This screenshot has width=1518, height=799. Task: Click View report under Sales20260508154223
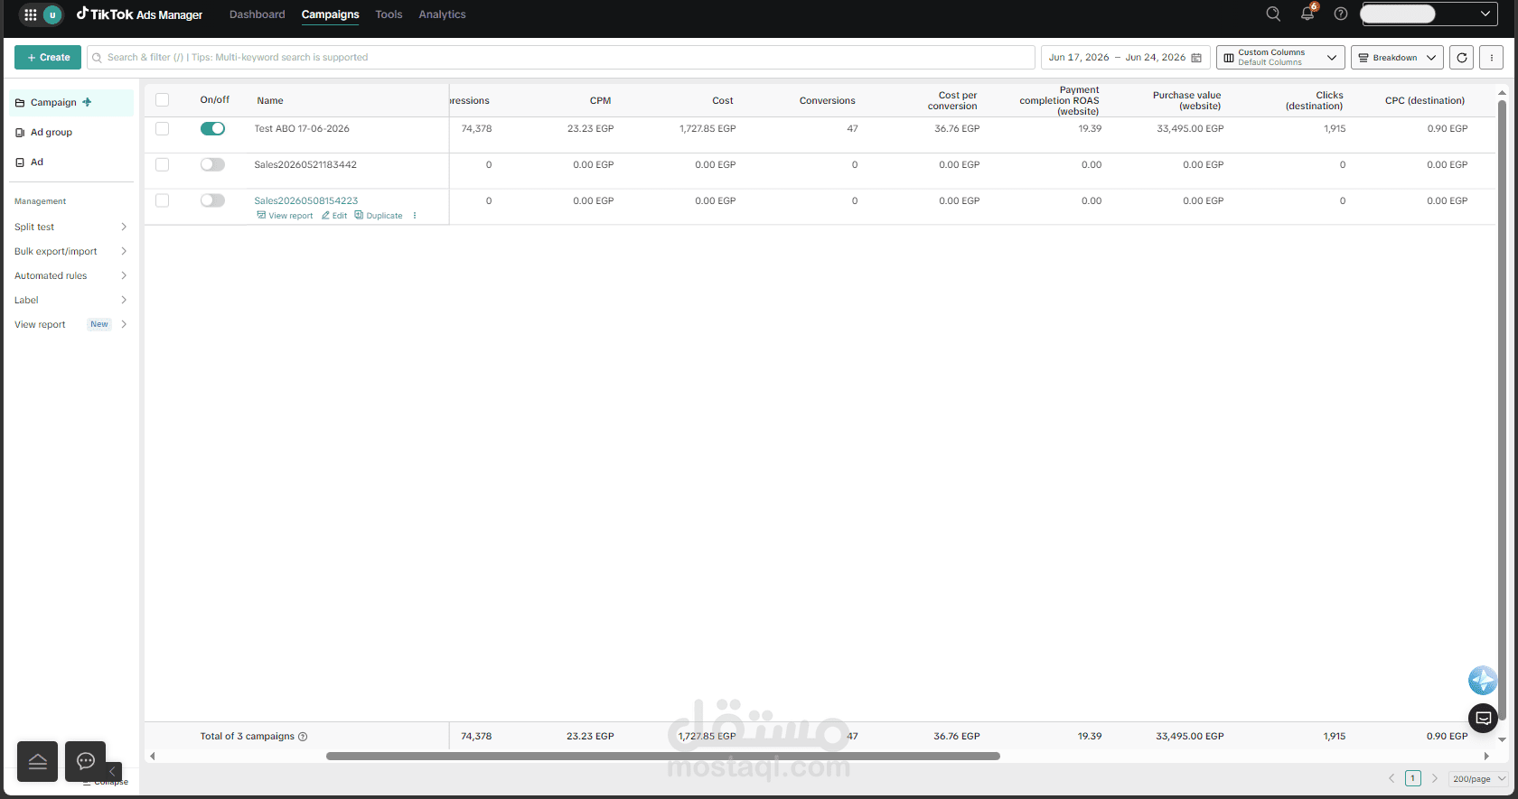[x=285, y=216]
